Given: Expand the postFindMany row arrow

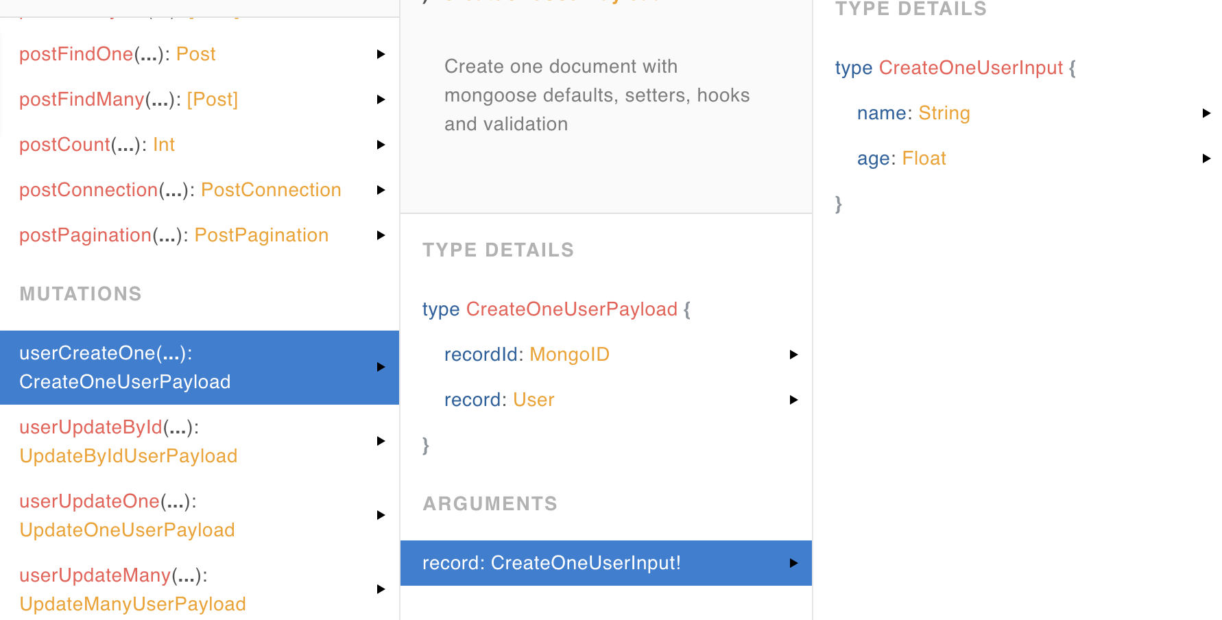Looking at the screenshot, I should (x=381, y=99).
